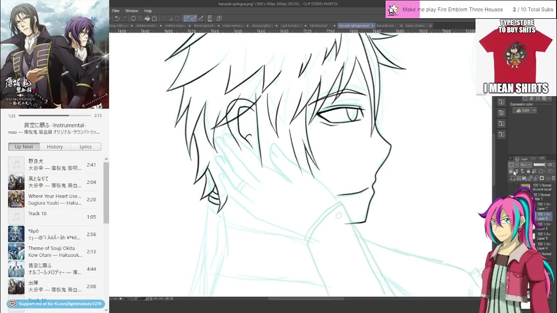Adjust the layer opacity slider
The image size is (557, 313).
[539, 165]
